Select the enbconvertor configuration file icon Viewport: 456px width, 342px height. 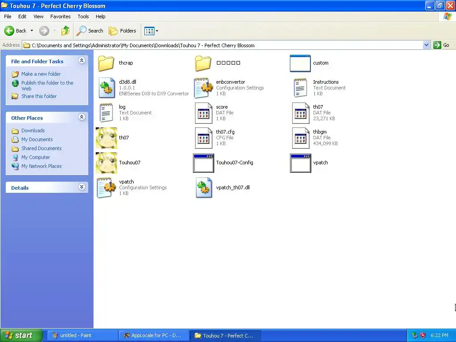tap(203, 88)
